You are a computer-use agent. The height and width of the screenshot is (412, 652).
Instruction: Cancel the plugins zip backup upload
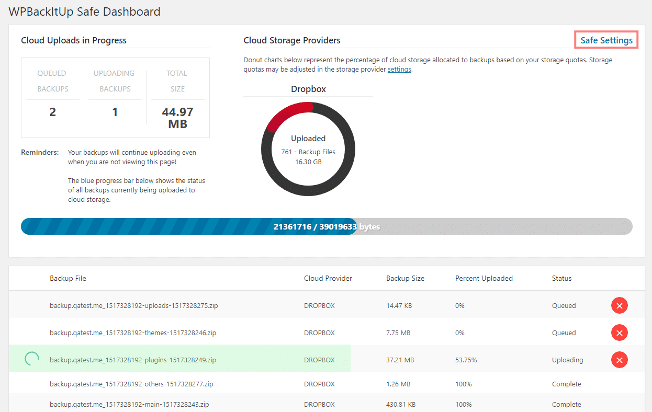pyautogui.click(x=619, y=360)
